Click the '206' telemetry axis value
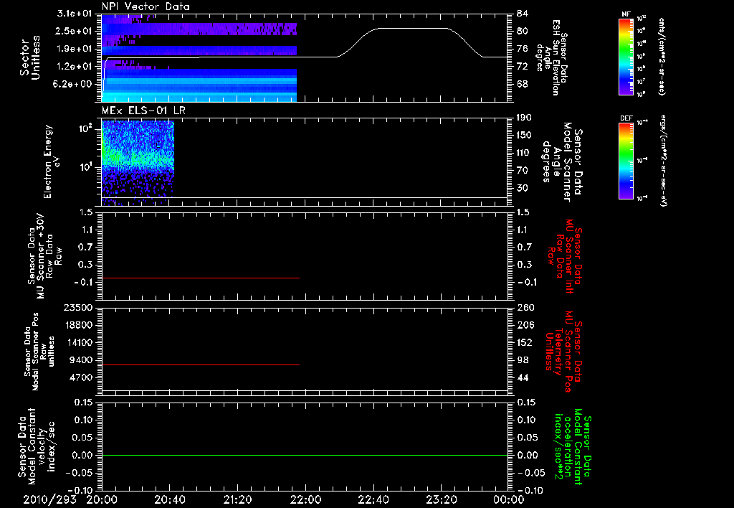The image size is (734, 508). pos(525,325)
